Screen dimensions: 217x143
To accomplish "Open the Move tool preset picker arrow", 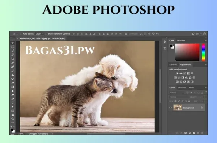I will pyautogui.click(x=17, y=34).
